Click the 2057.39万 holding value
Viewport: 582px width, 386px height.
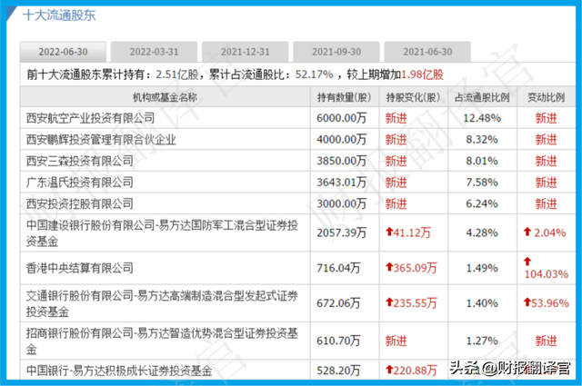point(342,233)
